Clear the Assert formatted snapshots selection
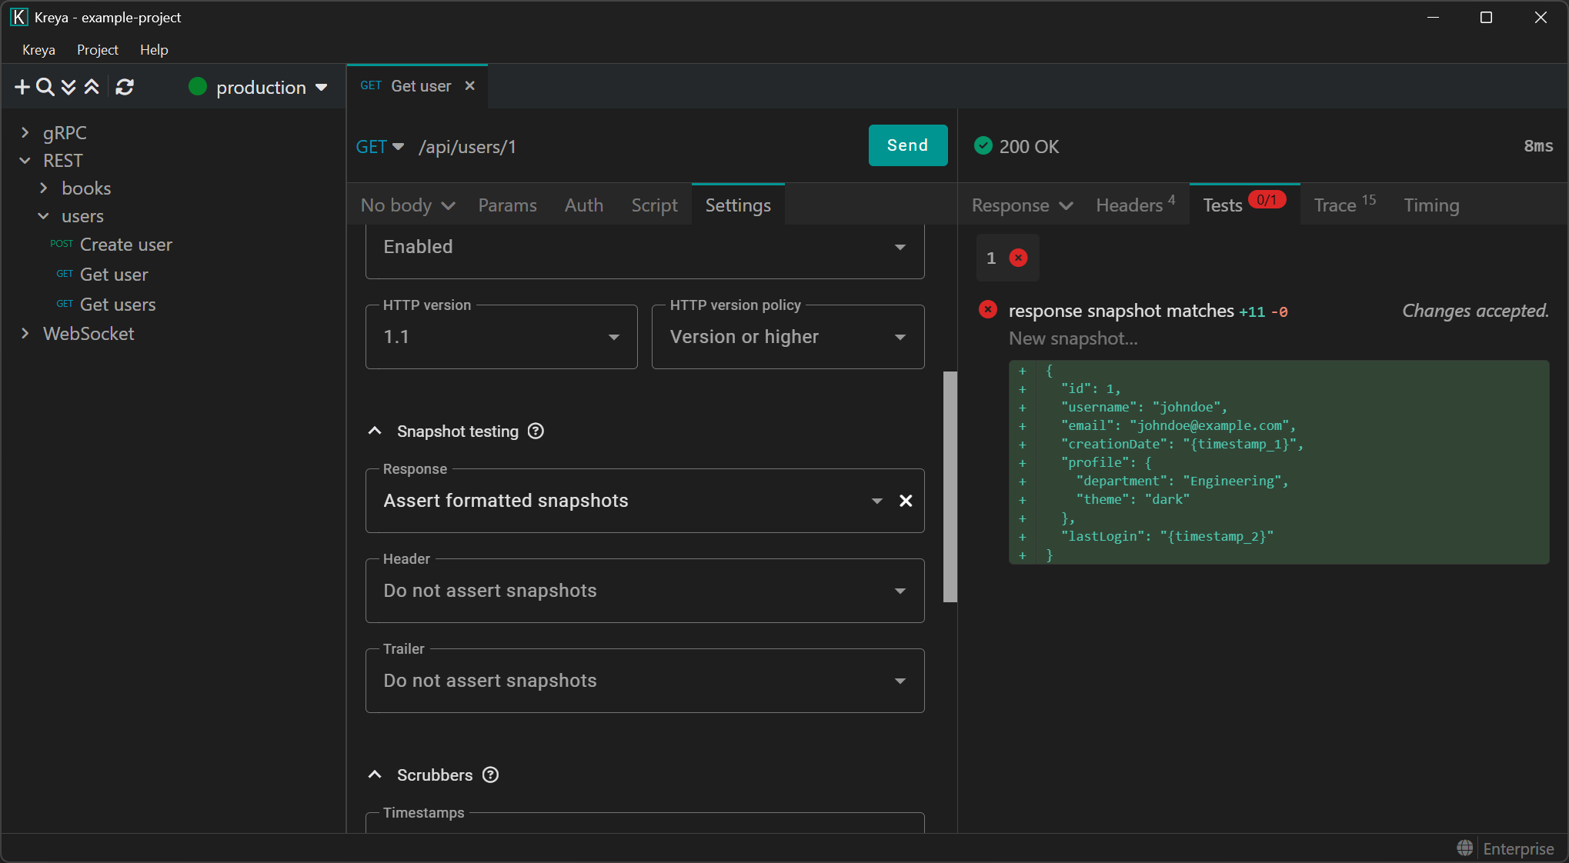 point(906,501)
